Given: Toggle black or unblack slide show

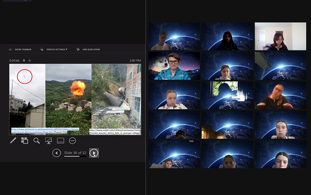Looking at the screenshot, I should [x=48, y=141].
